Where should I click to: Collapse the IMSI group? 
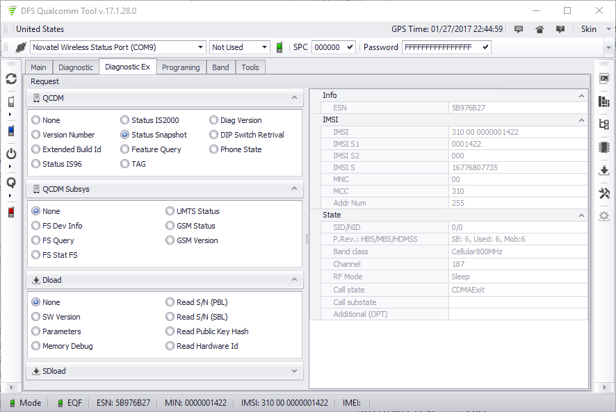pyautogui.click(x=581, y=120)
